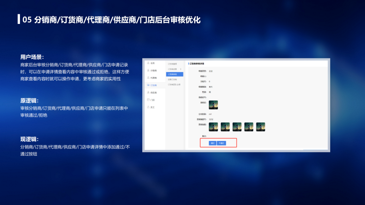Image resolution: width=365 pixels, height=205 pixels.
Task: Select the highlighted 订货商审核 menu item
Action: click(174, 74)
